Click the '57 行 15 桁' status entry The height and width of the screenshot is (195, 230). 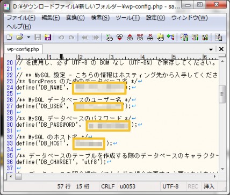(74, 186)
